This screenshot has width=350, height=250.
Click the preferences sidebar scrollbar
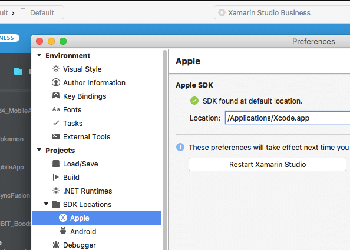[165, 150]
